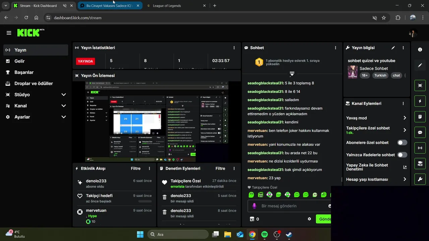
Task: Click the info icon in right toolbar
Action: point(420,50)
